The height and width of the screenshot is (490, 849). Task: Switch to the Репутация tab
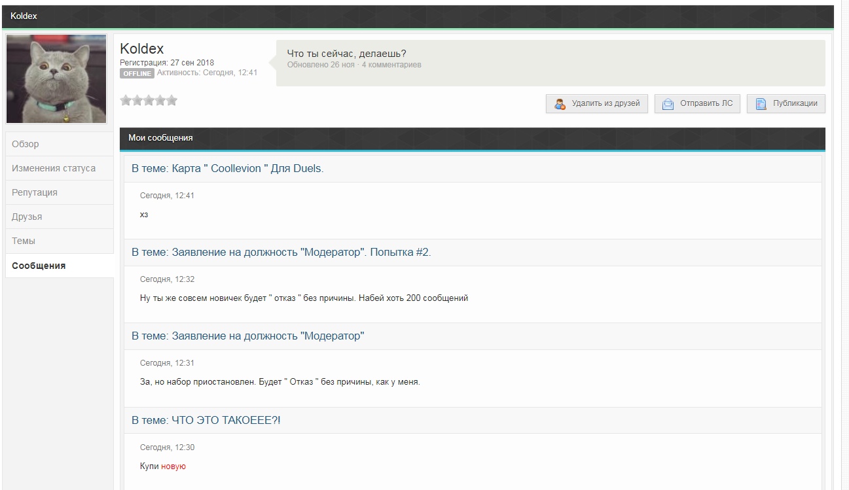coord(60,192)
